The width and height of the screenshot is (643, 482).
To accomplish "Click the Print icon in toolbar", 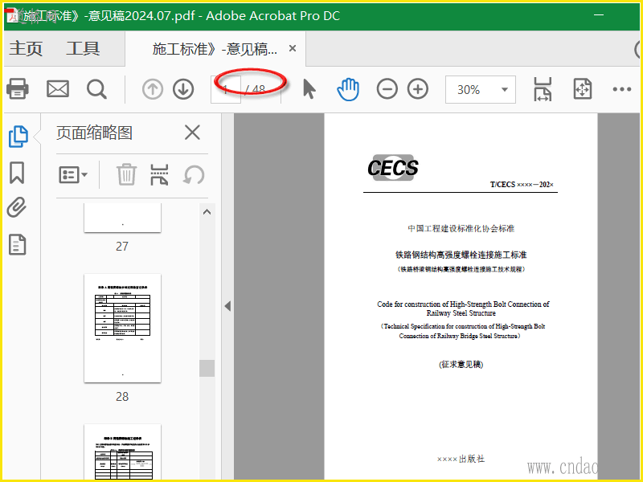I will (17, 88).
